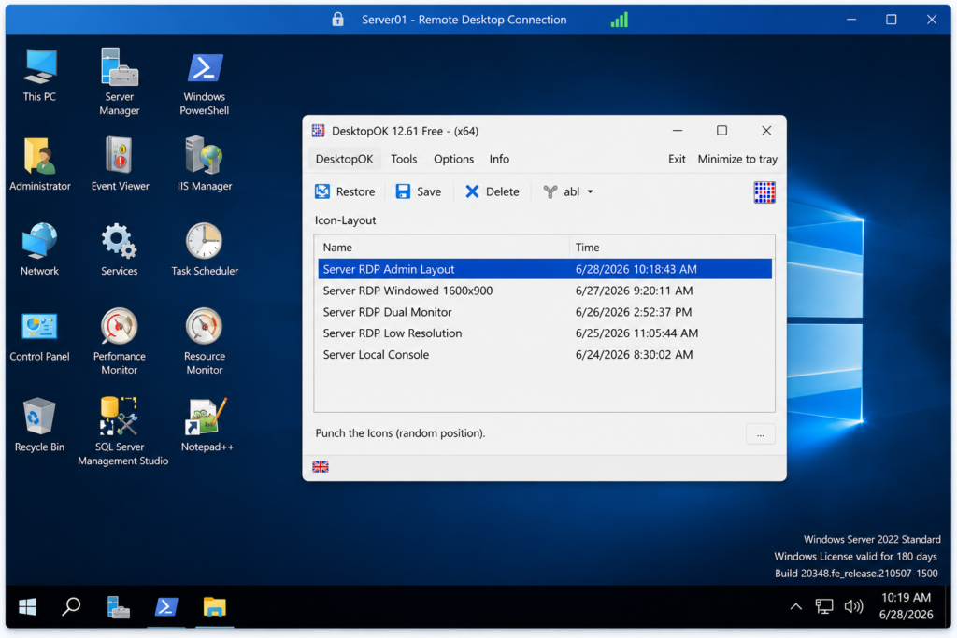Open Server Manager desktop icon
The width and height of the screenshot is (957, 638).
coord(120,82)
